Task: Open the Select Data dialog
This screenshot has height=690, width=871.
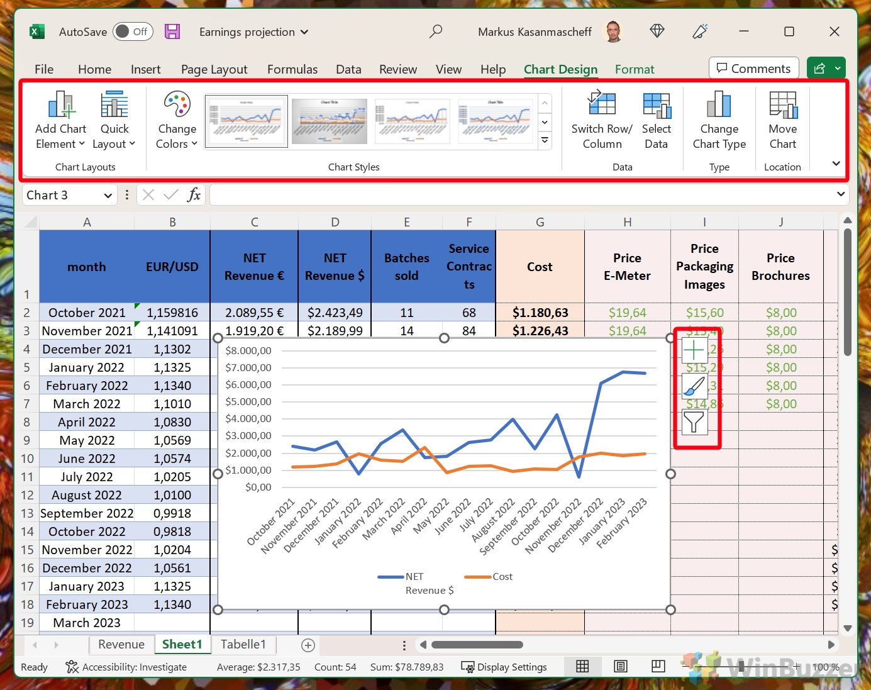Action: click(656, 106)
